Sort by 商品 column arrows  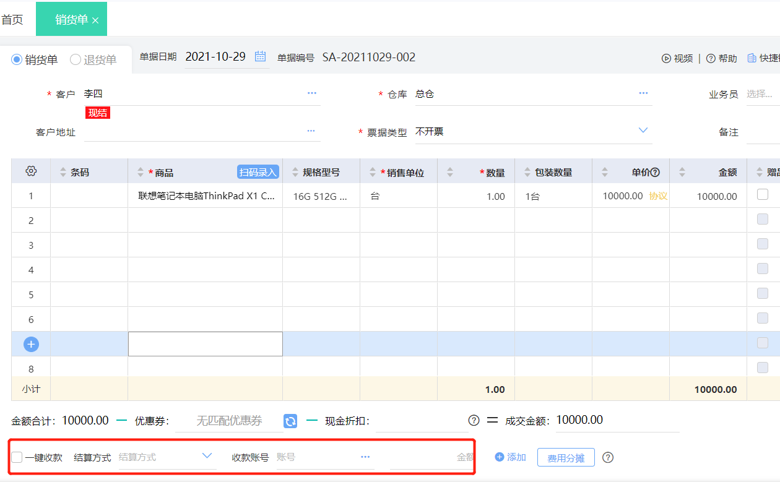[x=141, y=173]
